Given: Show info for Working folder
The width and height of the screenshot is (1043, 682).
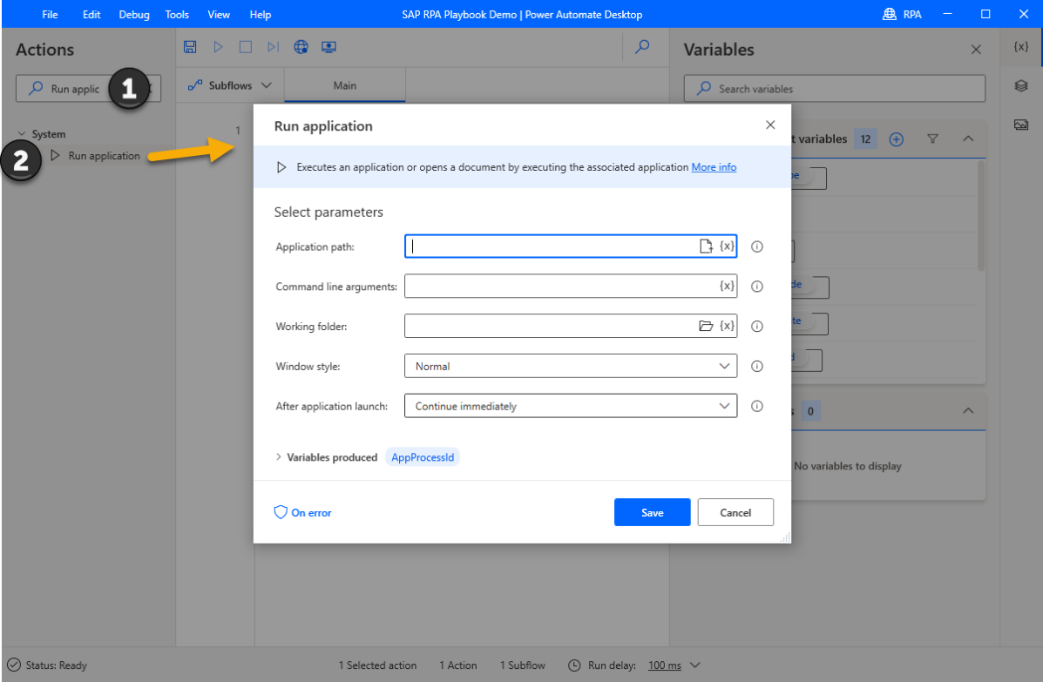Looking at the screenshot, I should 757,327.
